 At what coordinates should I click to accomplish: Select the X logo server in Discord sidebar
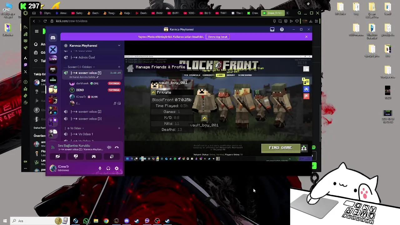pyautogui.click(x=53, y=49)
